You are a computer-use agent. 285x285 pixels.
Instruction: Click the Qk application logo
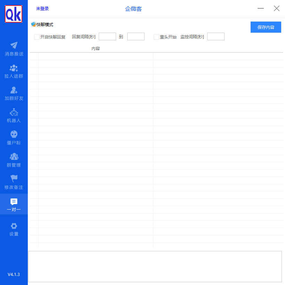point(14,14)
